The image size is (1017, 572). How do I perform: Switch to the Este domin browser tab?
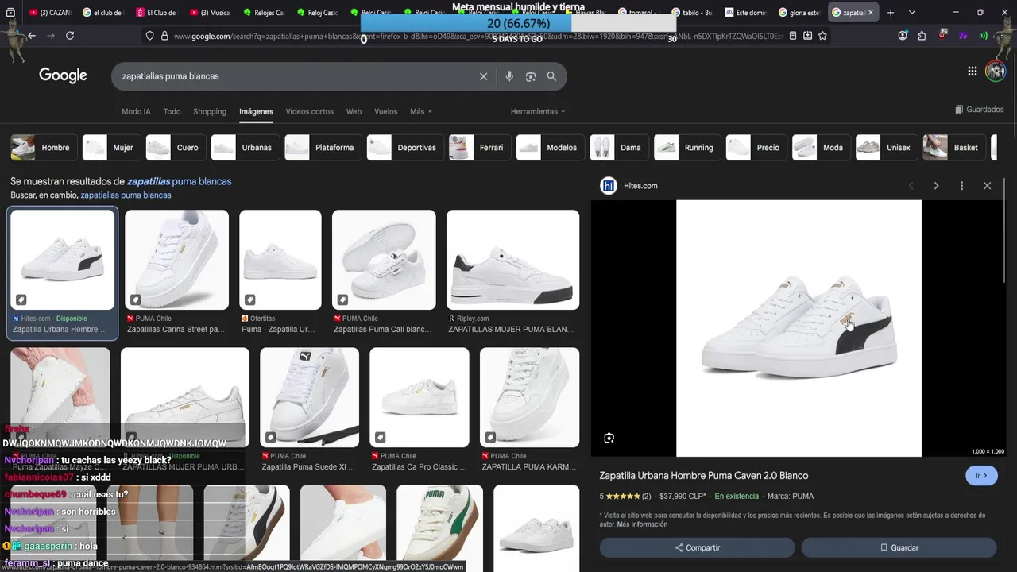tap(748, 13)
